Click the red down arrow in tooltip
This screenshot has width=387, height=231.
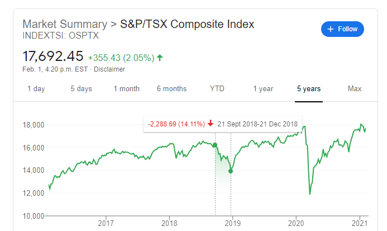(x=210, y=124)
